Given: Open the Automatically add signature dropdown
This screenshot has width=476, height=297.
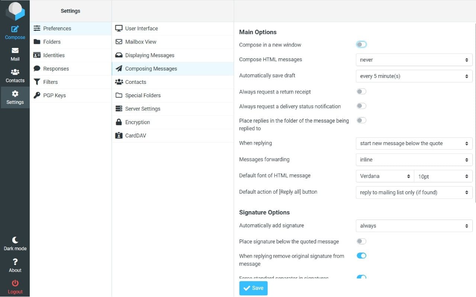Looking at the screenshot, I should tap(414, 225).
